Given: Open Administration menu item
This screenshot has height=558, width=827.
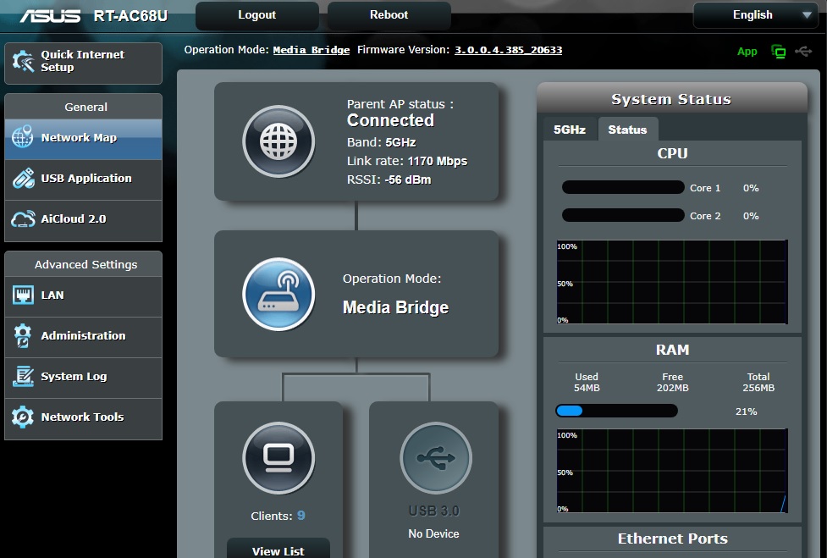Looking at the screenshot, I should 83,336.
